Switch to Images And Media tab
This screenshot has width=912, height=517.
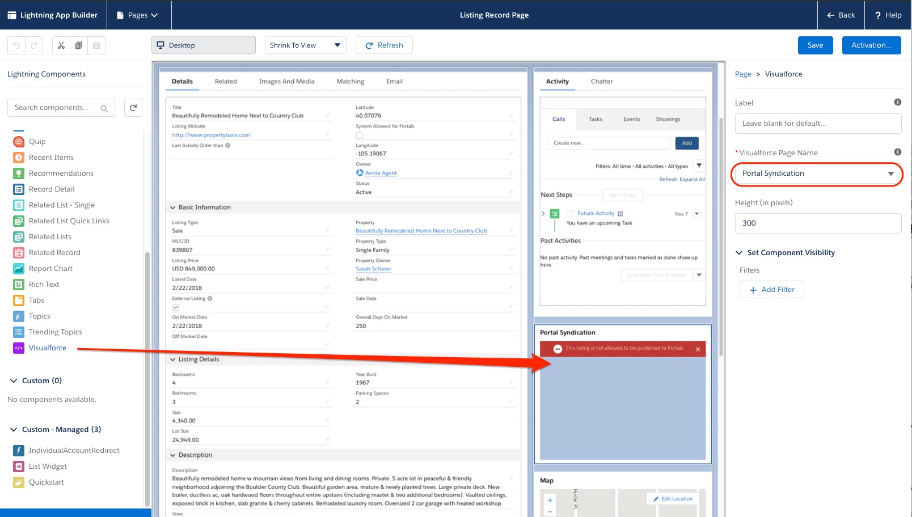click(x=286, y=82)
